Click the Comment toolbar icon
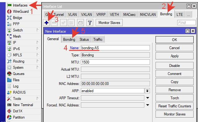 click(80, 23)
